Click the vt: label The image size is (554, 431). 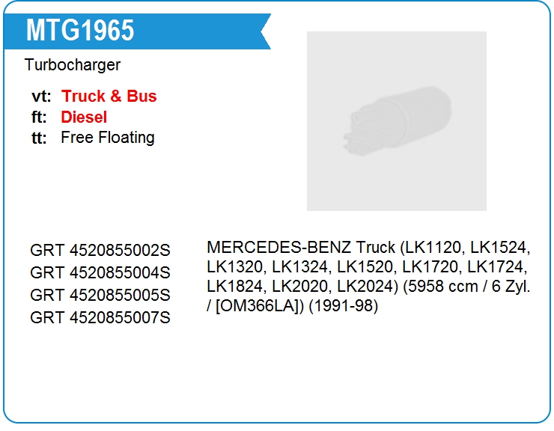click(41, 97)
